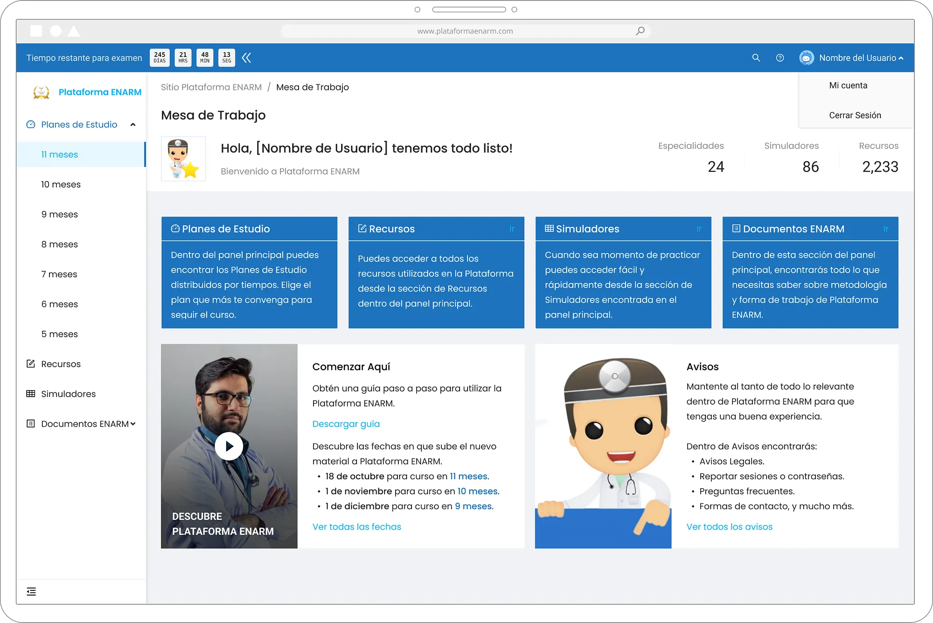Click the 21 HRS countdown box

(183, 57)
